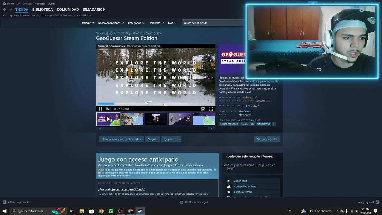Open the Windows Start menu
The image size is (382, 215).
pos(5,211)
